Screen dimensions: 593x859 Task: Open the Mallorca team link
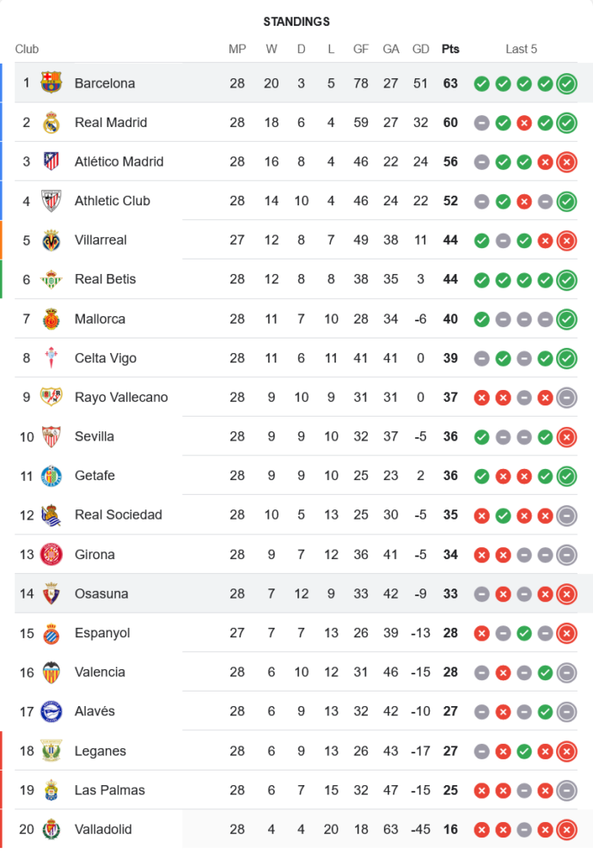(x=100, y=319)
